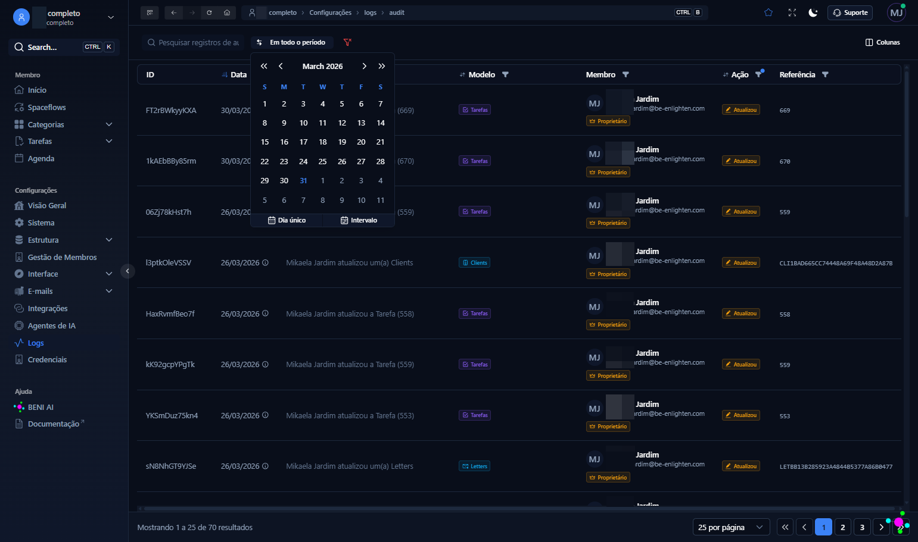Open Spaceflows in the sidebar
This screenshot has height=542, width=918.
coord(46,107)
